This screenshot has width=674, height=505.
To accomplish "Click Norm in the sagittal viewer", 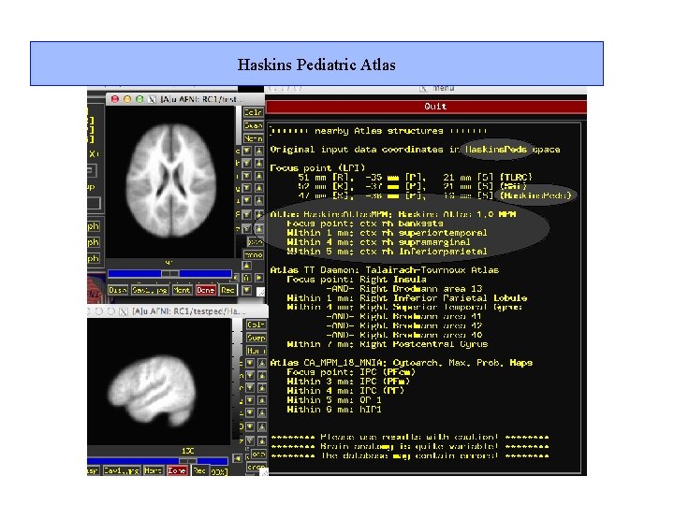I will point(256,351).
